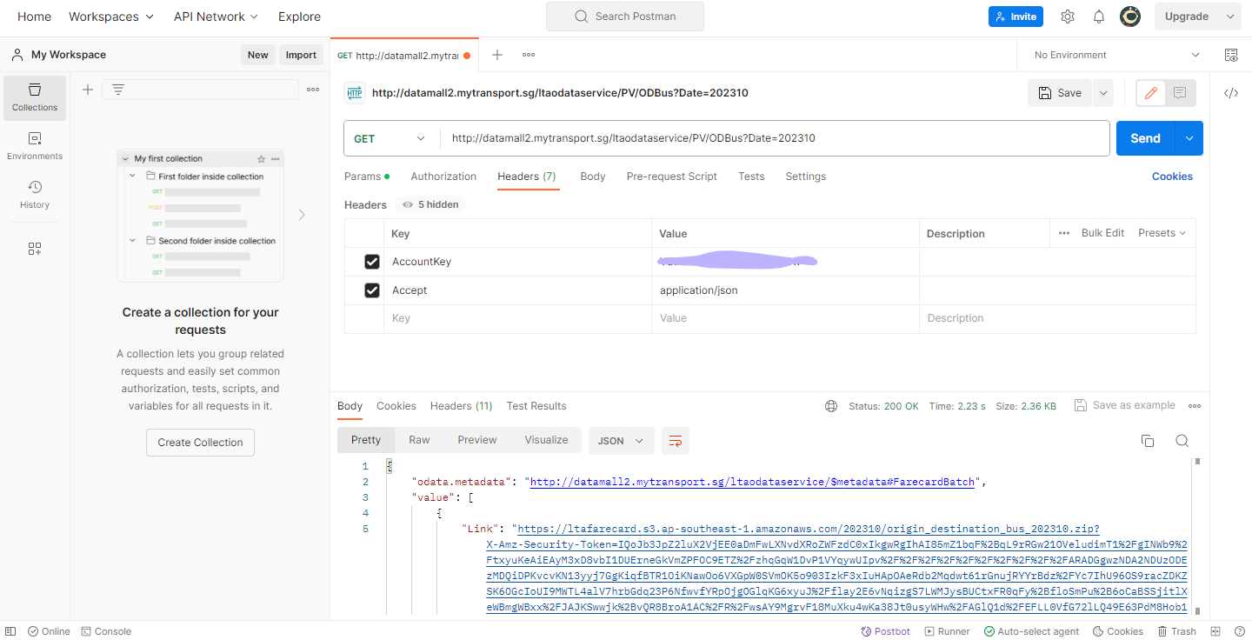
Task: Open the Collections sidebar panel
Action: pos(35,97)
